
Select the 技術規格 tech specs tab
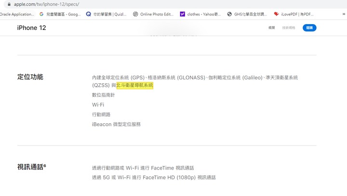pos(289,27)
